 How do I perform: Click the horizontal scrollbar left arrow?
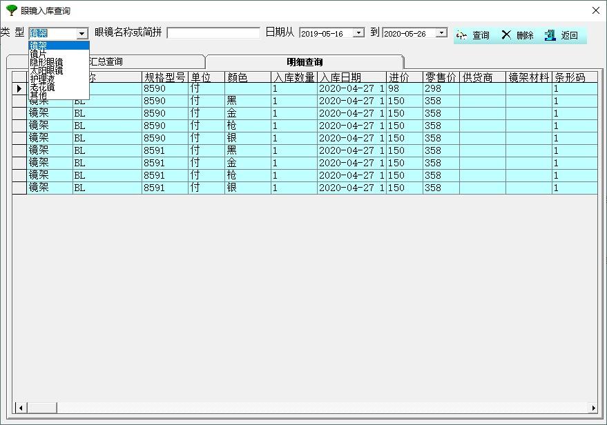pyautogui.click(x=21, y=408)
